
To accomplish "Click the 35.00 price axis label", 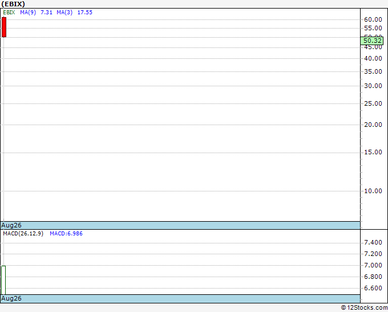I will point(373,71).
